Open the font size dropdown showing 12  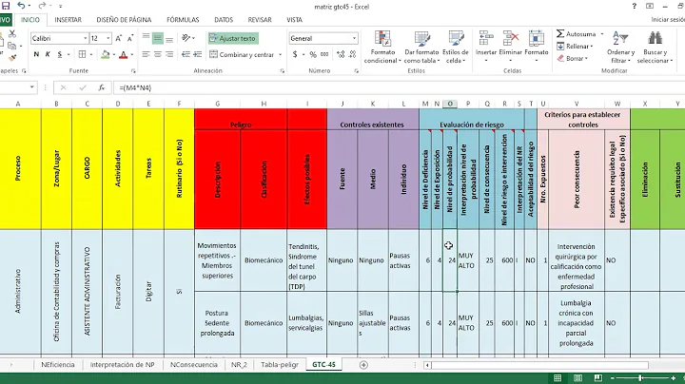click(108, 38)
